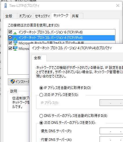Close the Ties-L2TP properties window
This screenshot has height=142, width=123.
pyautogui.click(x=118, y=5)
